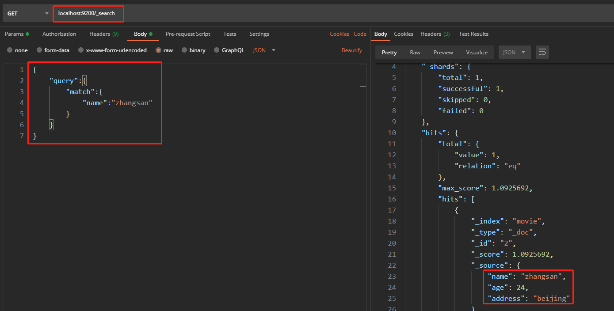Viewport: 614px width, 311px height.
Task: Click the "zhangsan" value in request body
Action: [x=132, y=103]
